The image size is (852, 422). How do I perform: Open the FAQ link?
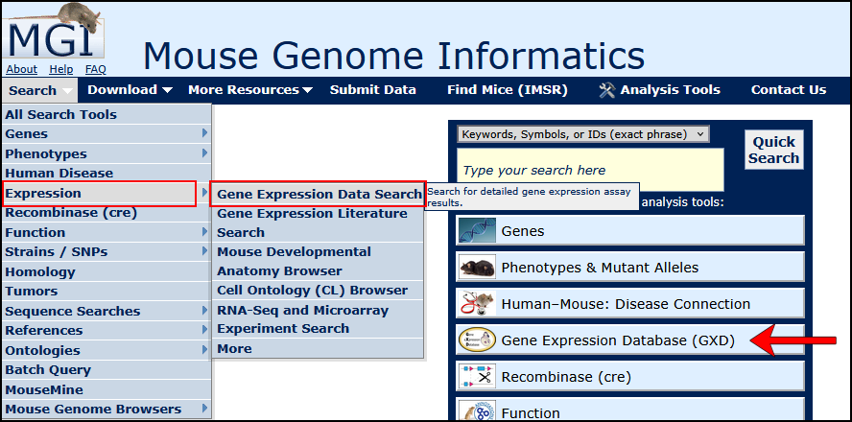point(96,69)
